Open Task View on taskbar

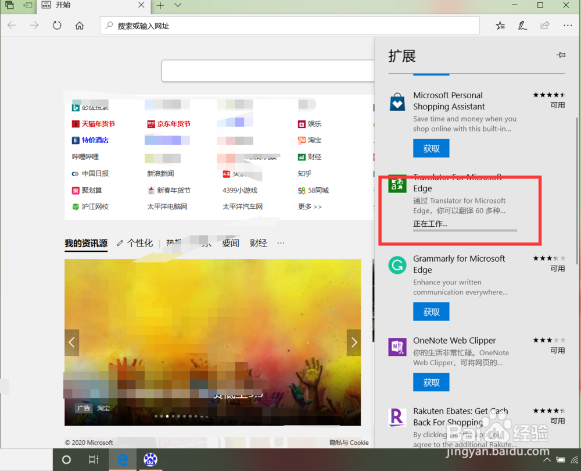click(94, 460)
